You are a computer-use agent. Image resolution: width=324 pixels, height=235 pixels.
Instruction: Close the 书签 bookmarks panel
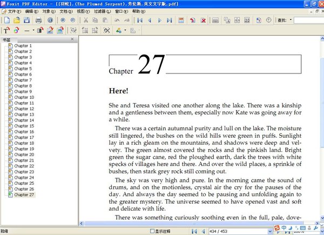point(72,39)
